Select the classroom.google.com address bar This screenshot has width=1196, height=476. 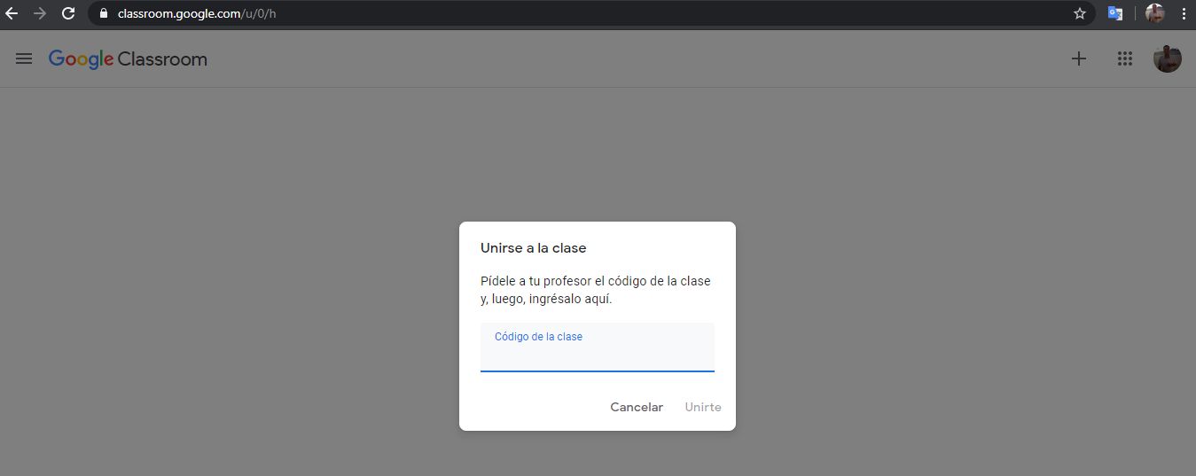(532, 13)
